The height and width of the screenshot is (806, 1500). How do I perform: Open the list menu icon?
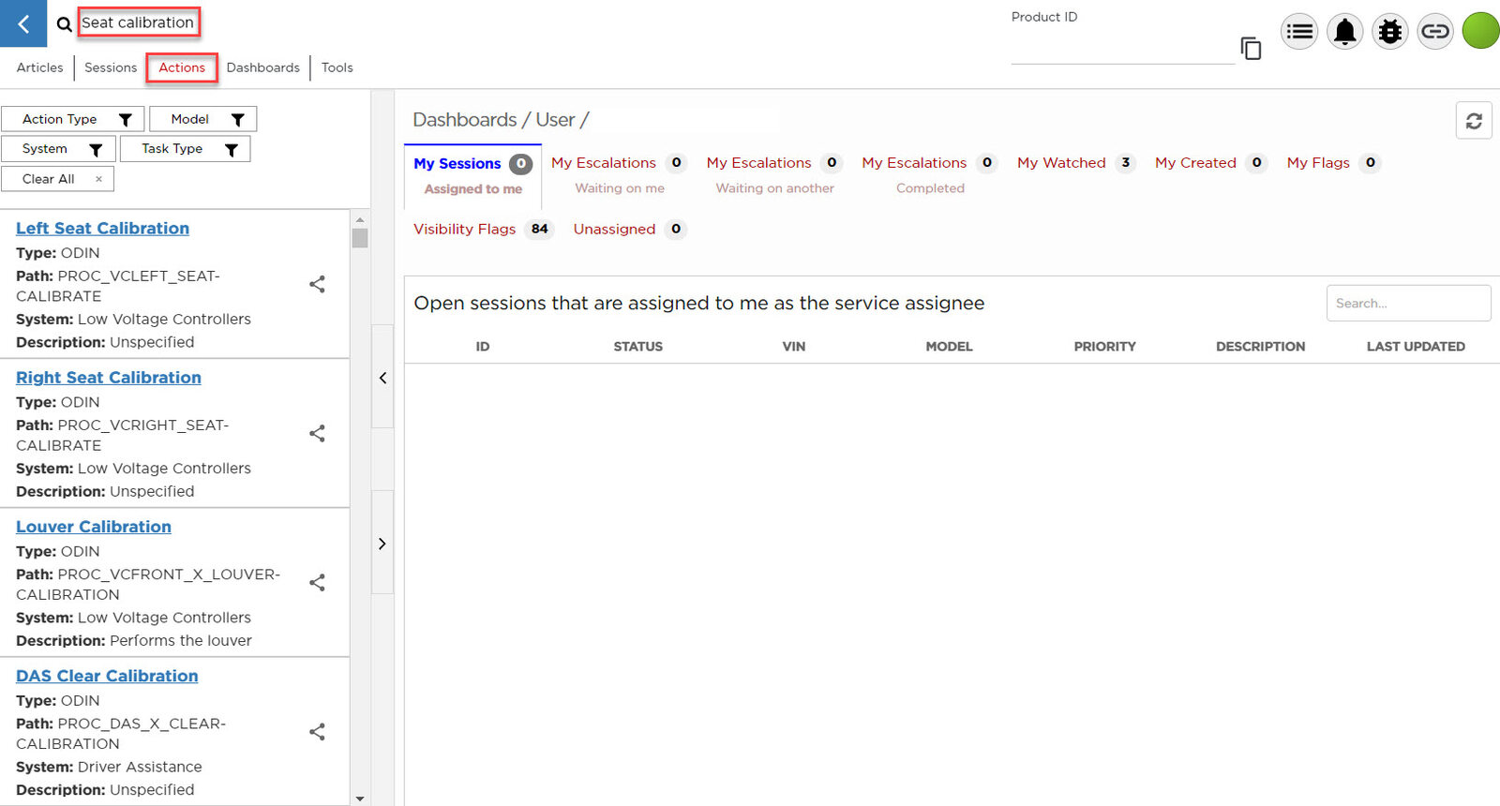tap(1299, 32)
